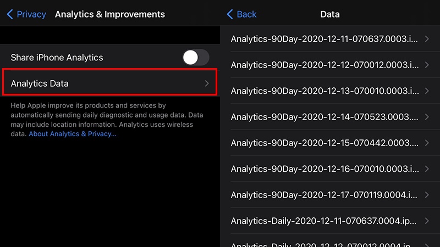Tap the Back button on Data screen

[242, 14]
